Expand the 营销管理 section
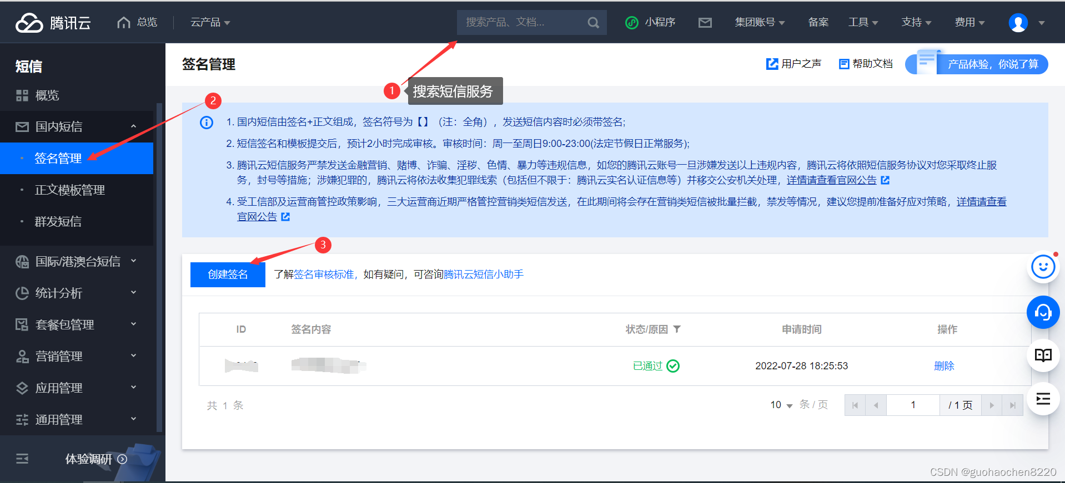This screenshot has width=1065, height=483. (x=133, y=355)
